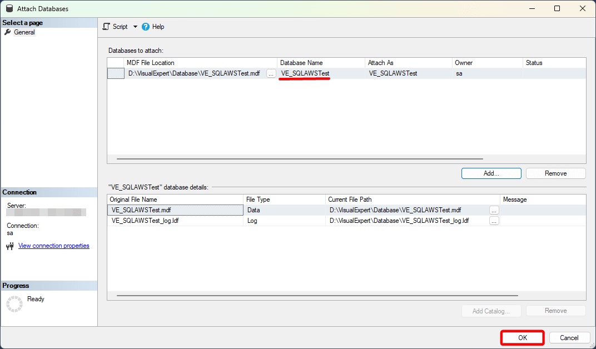
Task: Open the Script dropdown arrow
Action: pos(135,27)
